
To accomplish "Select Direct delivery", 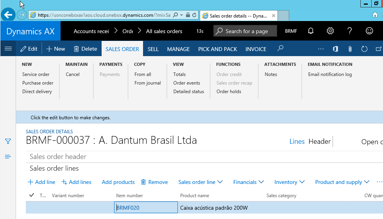I will (37, 91).
